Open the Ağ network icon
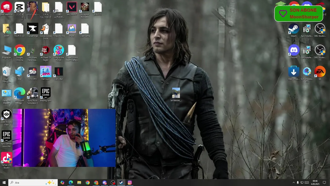The height and width of the screenshot is (186, 330). (x=20, y=72)
